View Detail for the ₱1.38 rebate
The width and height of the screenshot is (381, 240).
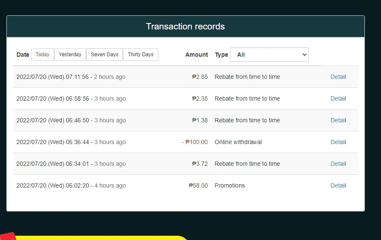338,120
